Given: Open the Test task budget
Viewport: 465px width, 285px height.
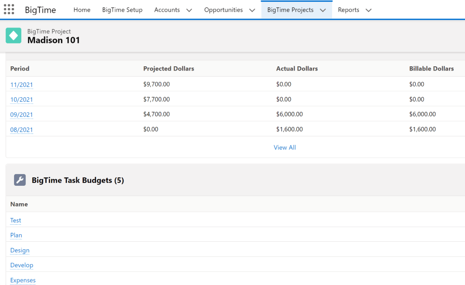Looking at the screenshot, I should 15,220.
